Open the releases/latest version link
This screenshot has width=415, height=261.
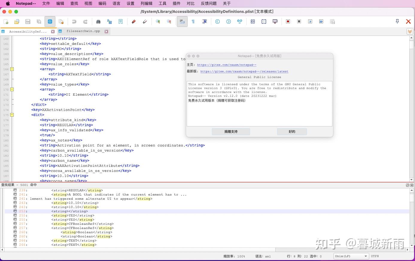244,71
